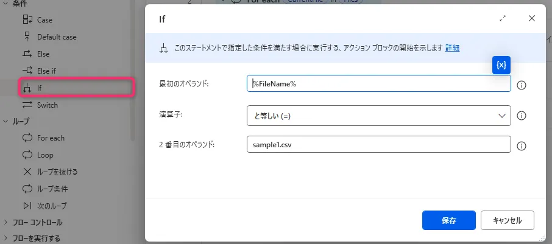Image resolution: width=552 pixels, height=244 pixels.
Task: Click the Else action icon
Action: (x=27, y=54)
